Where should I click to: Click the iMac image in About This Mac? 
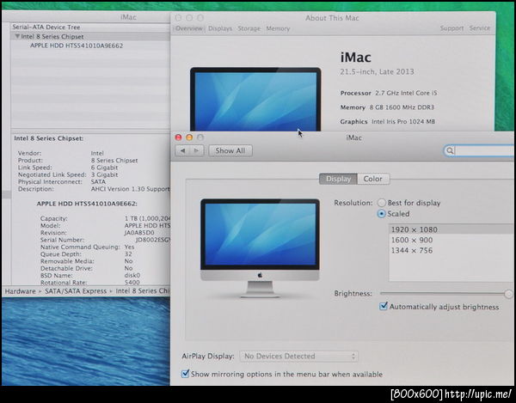255,100
